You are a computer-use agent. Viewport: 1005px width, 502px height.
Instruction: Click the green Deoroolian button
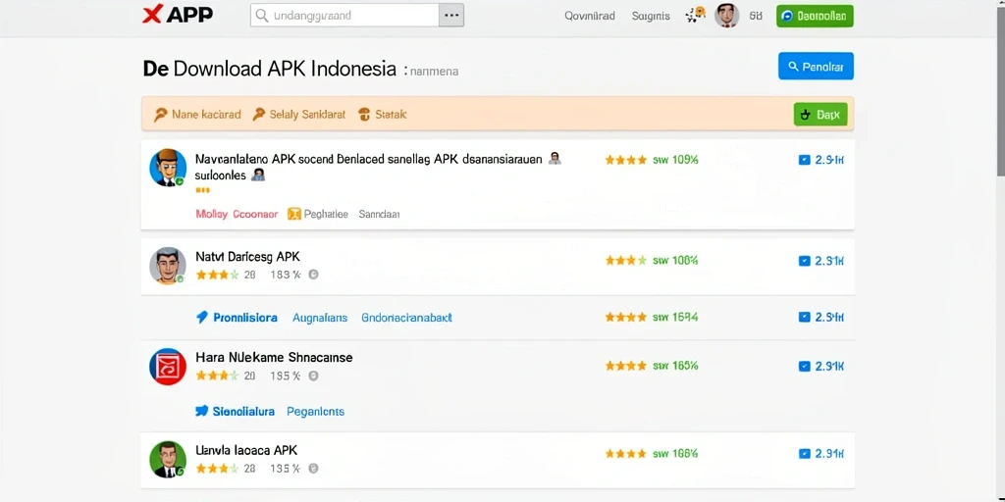[815, 16]
